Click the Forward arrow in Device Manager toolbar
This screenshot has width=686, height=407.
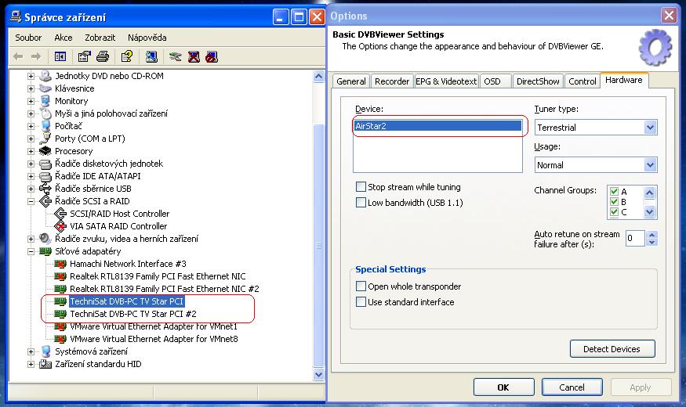(x=36, y=56)
